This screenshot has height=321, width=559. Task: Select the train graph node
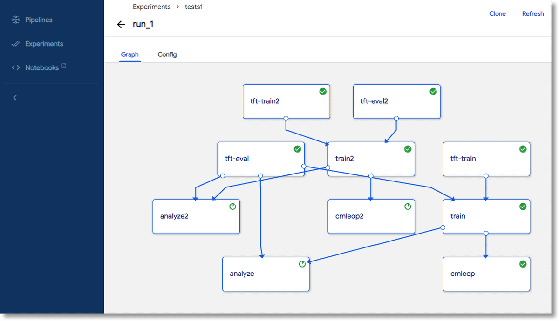(486, 217)
